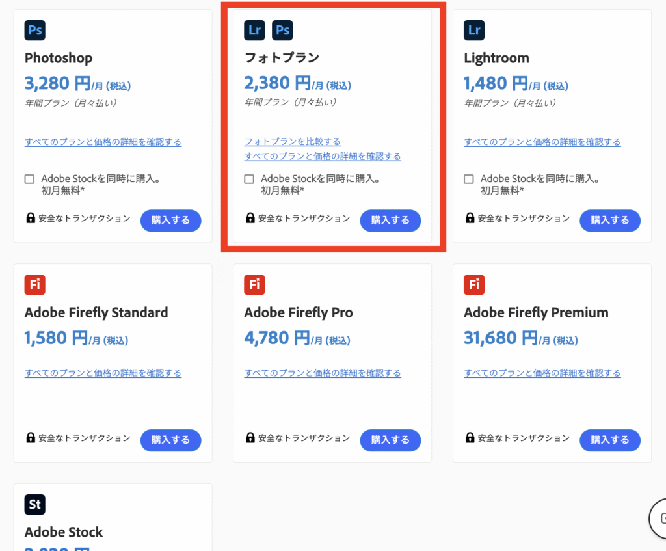The height and width of the screenshot is (551, 666).
Task: Click the Ps icon on the Photoshop card
Action: pos(35,31)
